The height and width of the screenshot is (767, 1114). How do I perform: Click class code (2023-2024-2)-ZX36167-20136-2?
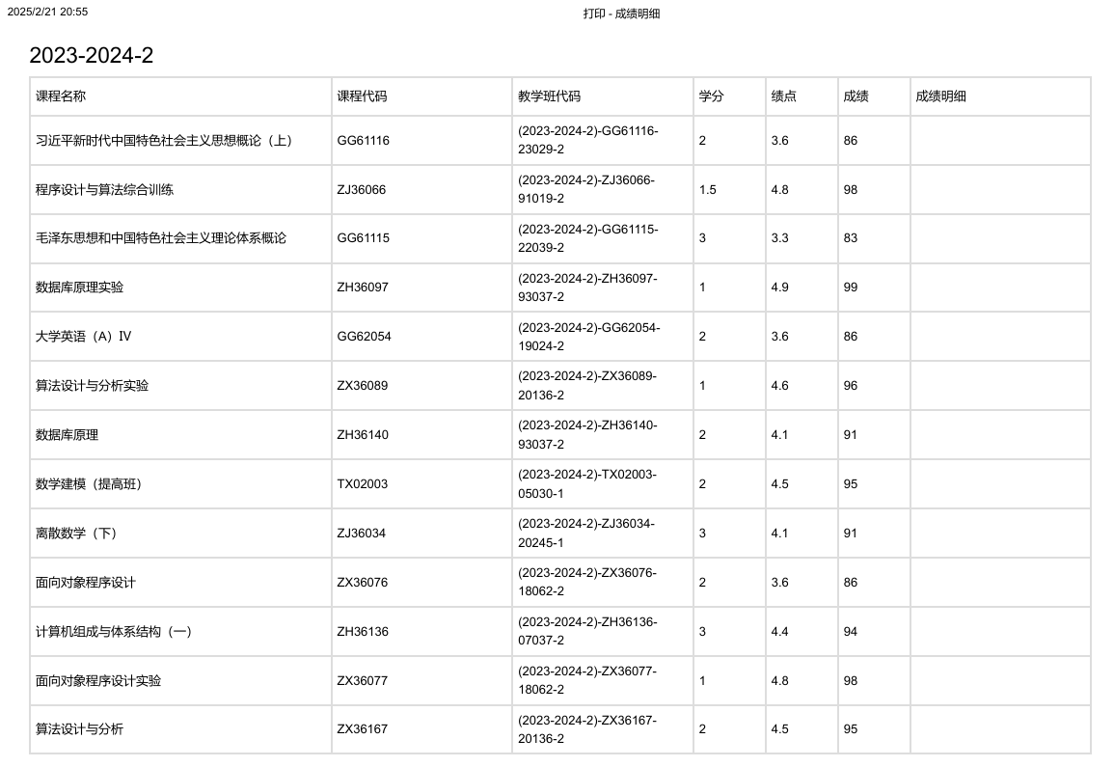pyautogui.click(x=587, y=728)
